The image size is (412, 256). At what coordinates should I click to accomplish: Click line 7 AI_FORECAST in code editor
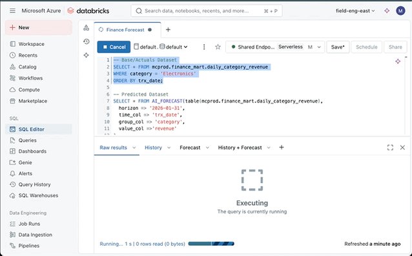(x=167, y=101)
